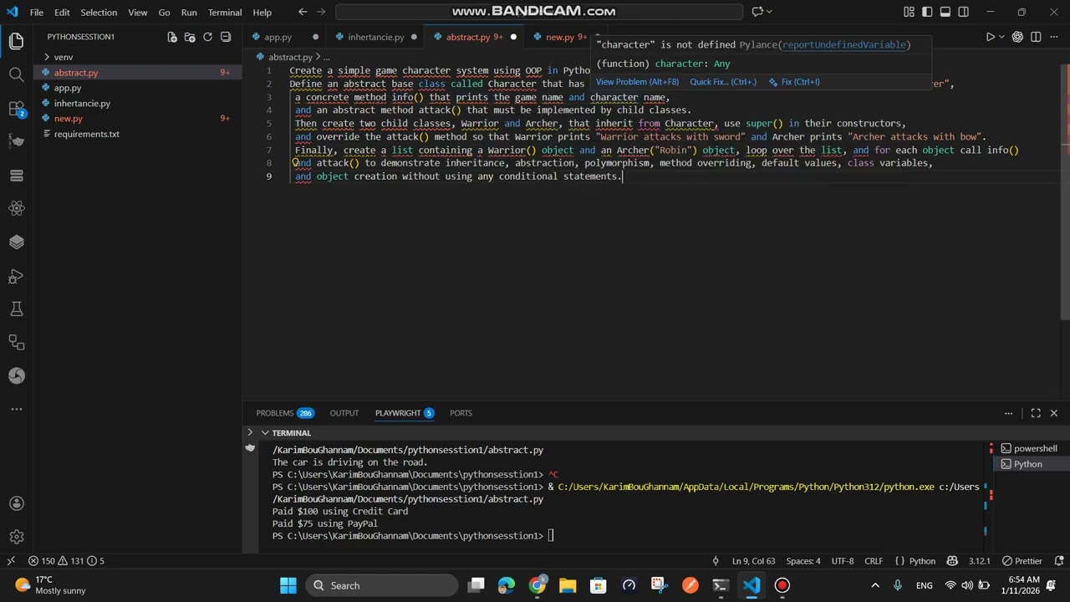Open the Testing flask view
Viewport: 1070px width, 602px height.
(x=16, y=309)
